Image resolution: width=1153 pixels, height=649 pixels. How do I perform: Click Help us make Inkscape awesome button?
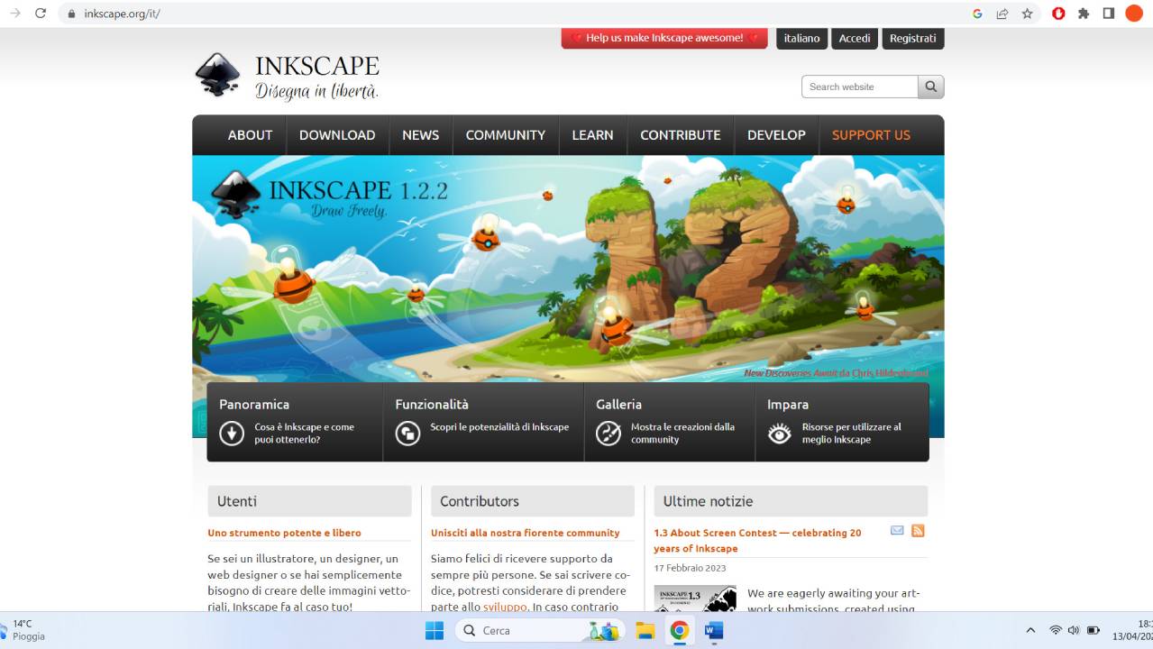[x=664, y=38]
